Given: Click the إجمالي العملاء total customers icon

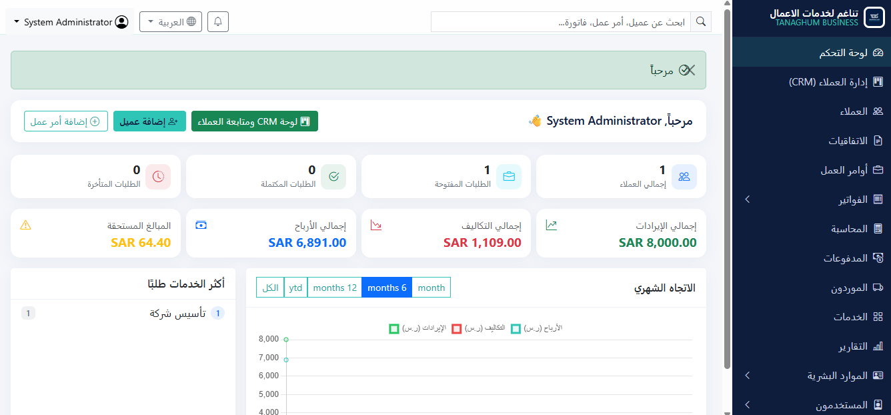Looking at the screenshot, I should tap(684, 177).
